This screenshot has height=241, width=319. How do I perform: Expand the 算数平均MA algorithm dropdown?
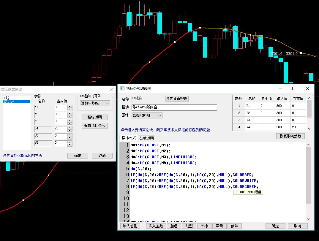tap(95, 103)
